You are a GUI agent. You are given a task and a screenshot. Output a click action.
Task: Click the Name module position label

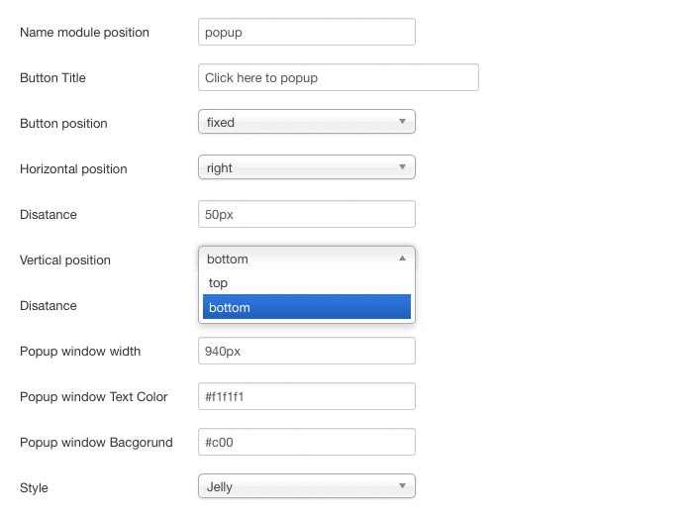(84, 33)
